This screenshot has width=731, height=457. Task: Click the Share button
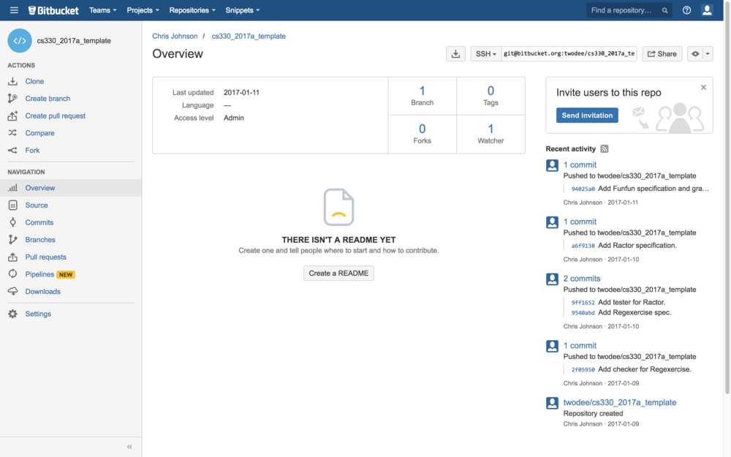(662, 54)
